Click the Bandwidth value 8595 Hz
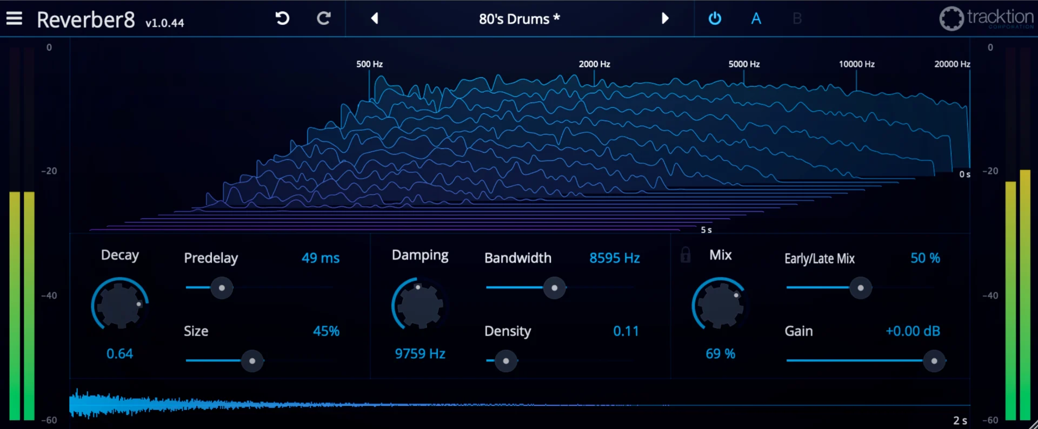The height and width of the screenshot is (429, 1038). click(615, 258)
